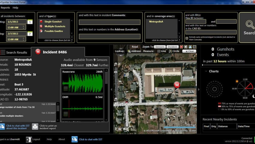The image size is (255, 144).
Task: Toggle the dark square map layer icon
Action: 194,47
